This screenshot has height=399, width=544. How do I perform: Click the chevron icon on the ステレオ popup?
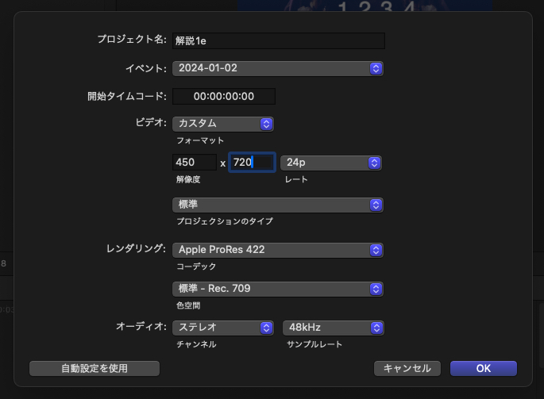[267, 328]
